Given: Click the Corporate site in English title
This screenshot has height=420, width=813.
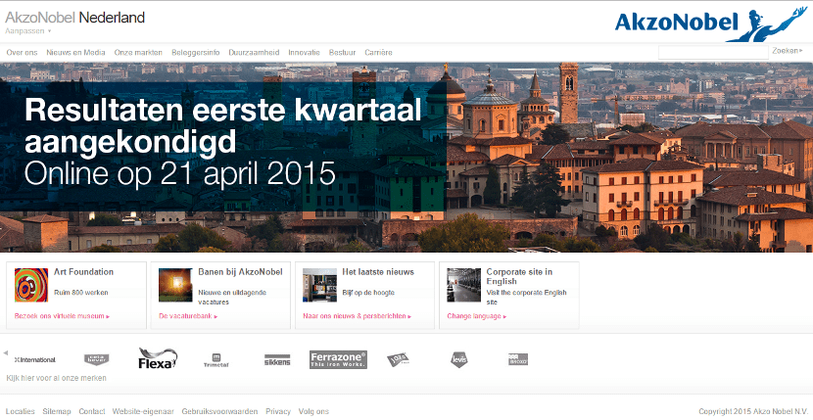Looking at the screenshot, I should [519, 276].
